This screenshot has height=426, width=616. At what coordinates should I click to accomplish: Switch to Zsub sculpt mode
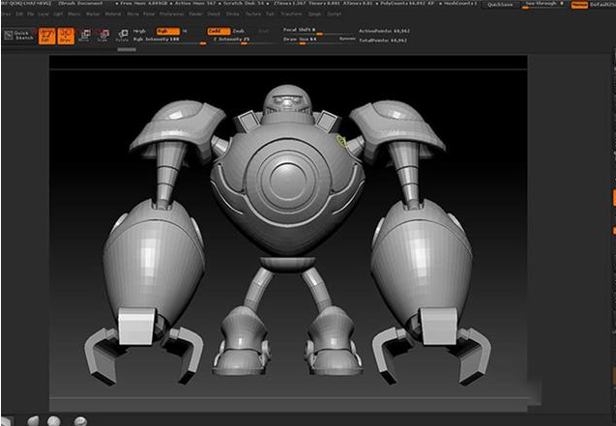coord(239,31)
